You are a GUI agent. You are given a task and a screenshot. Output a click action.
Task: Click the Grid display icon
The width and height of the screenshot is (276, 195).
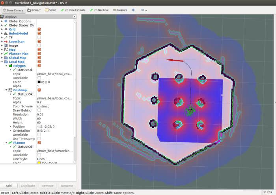click(6, 29)
